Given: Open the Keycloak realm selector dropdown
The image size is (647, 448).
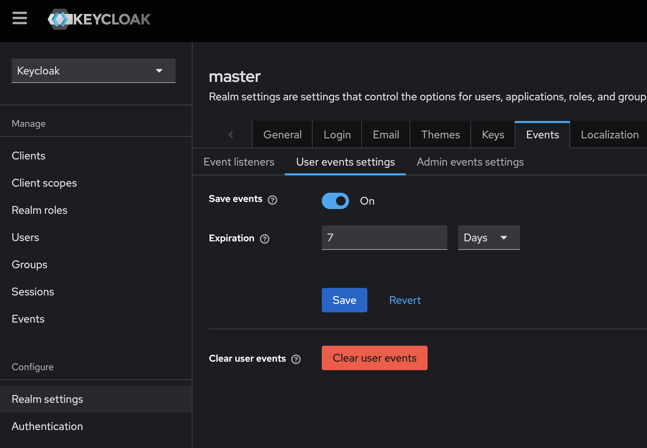Looking at the screenshot, I should (x=94, y=71).
